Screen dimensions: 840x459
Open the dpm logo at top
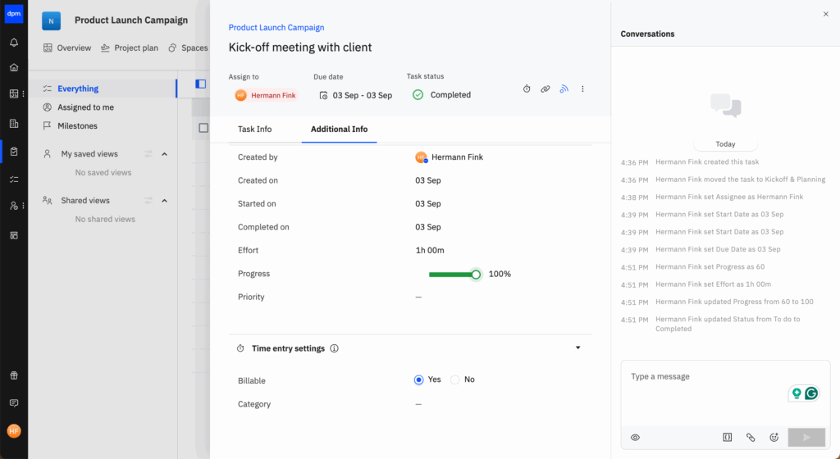[14, 14]
